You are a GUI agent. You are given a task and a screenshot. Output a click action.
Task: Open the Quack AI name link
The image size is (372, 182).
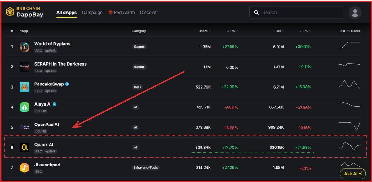pyautogui.click(x=44, y=145)
